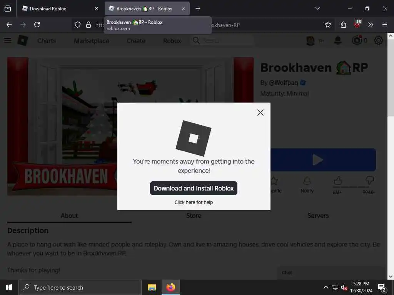Open muted volume tray icon

(344, 287)
